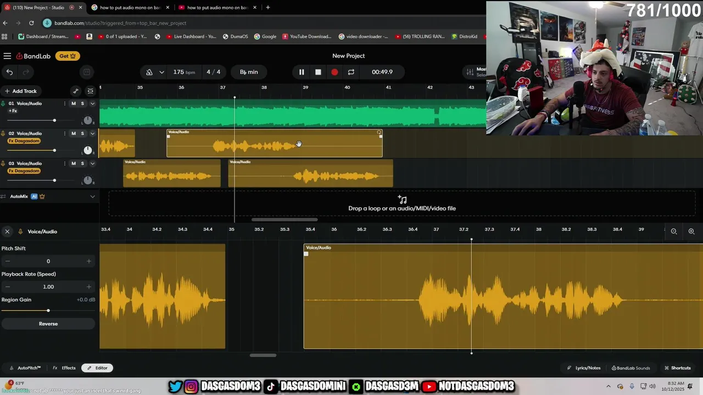Click the Add Track button
The width and height of the screenshot is (703, 395).
click(x=20, y=91)
